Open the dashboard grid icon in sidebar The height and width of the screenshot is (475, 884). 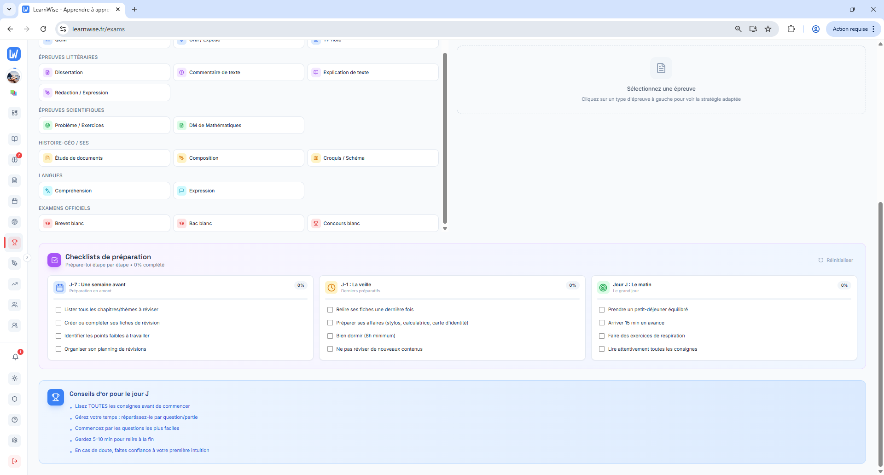(14, 113)
